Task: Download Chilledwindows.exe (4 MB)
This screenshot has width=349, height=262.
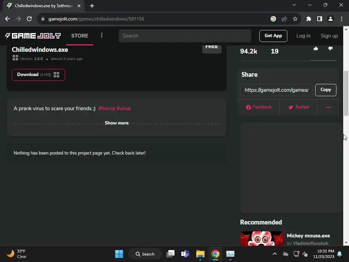Action: pos(38,75)
